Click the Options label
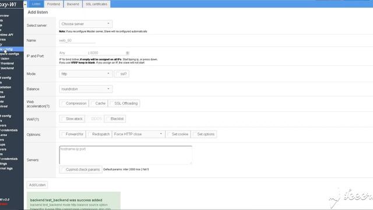This screenshot has height=210, width=373. 34,135
